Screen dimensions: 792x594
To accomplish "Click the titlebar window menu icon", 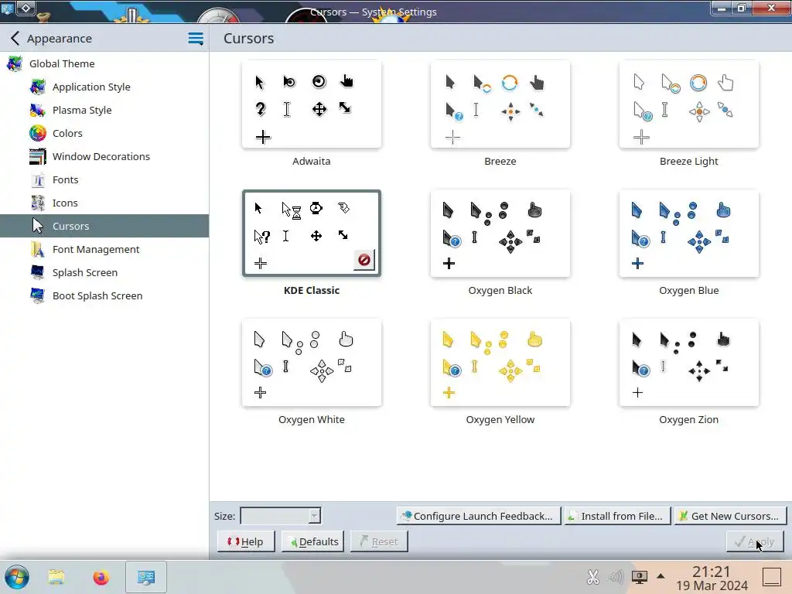I will coord(8,8).
